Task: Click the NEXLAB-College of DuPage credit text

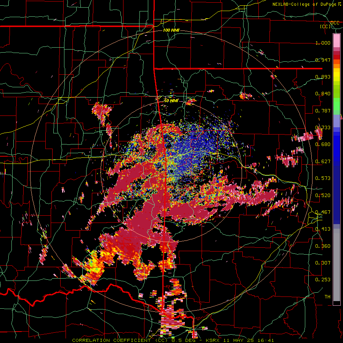Action: click(x=305, y=4)
